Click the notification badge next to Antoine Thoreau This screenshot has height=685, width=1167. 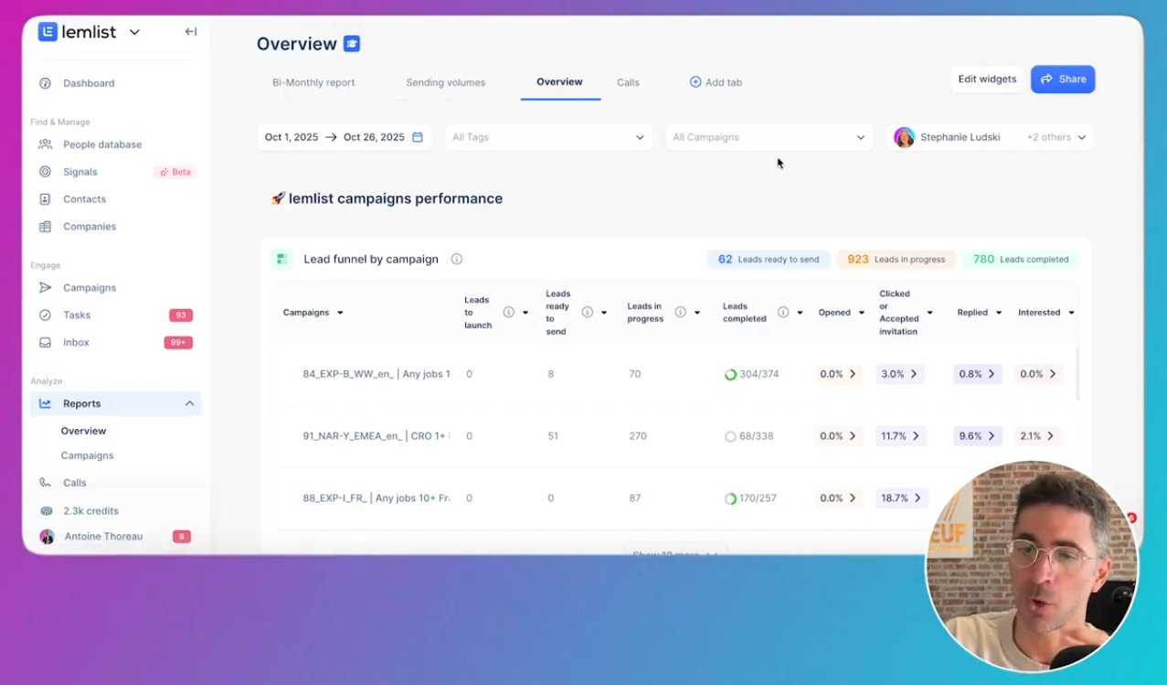pyautogui.click(x=182, y=537)
